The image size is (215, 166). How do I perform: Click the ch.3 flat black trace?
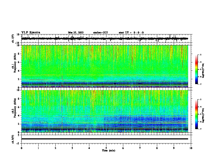[x=105, y=139]
